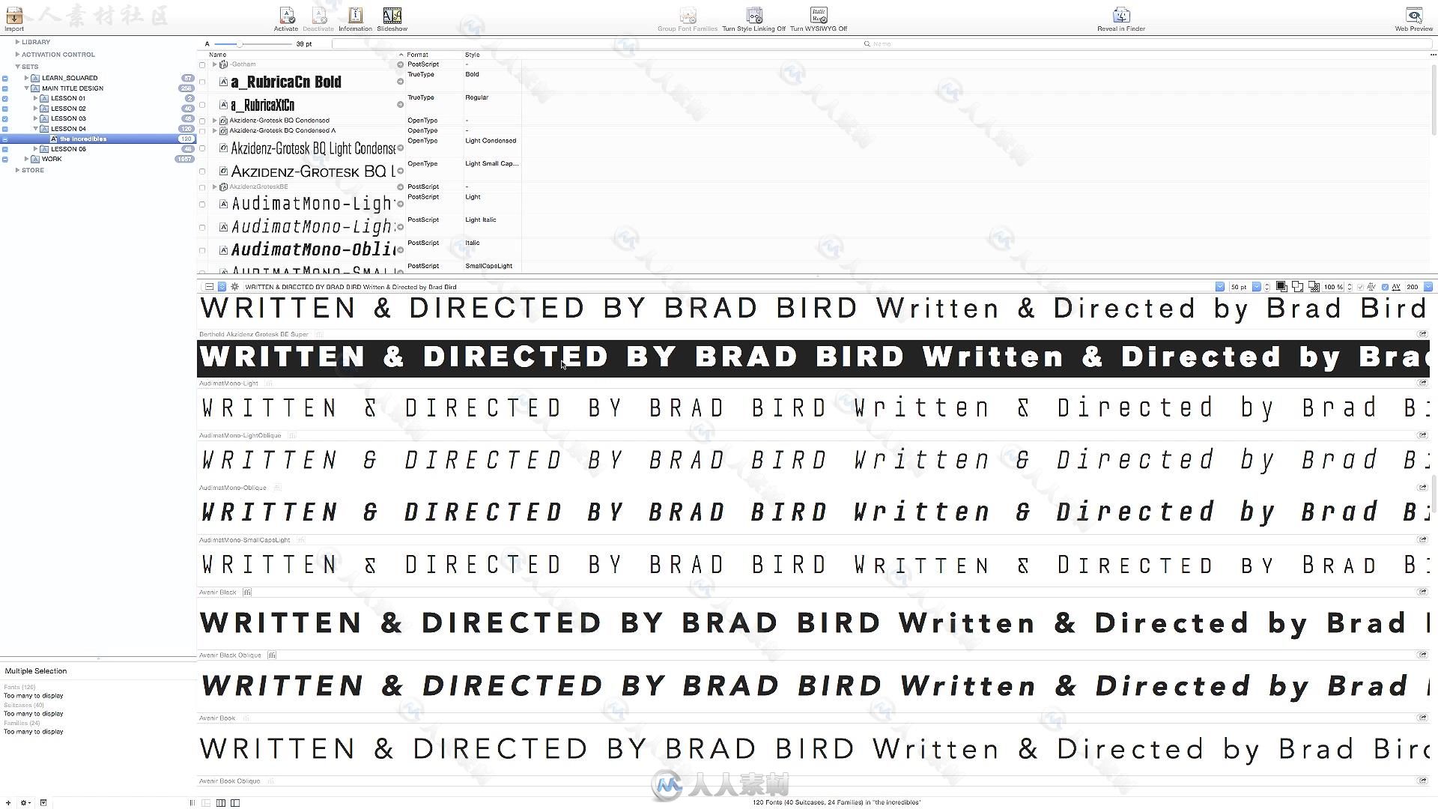This screenshot has width=1438, height=809.
Task: Open the font Information panel
Action: click(x=355, y=19)
